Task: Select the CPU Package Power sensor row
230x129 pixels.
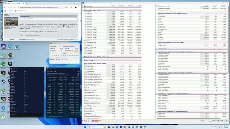Action: (x=112, y=92)
